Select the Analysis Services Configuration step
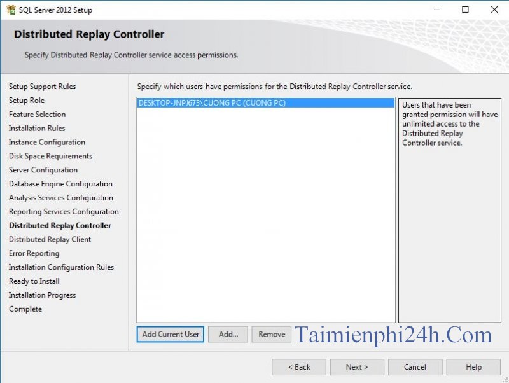This screenshot has width=509, height=383. pyautogui.click(x=61, y=198)
